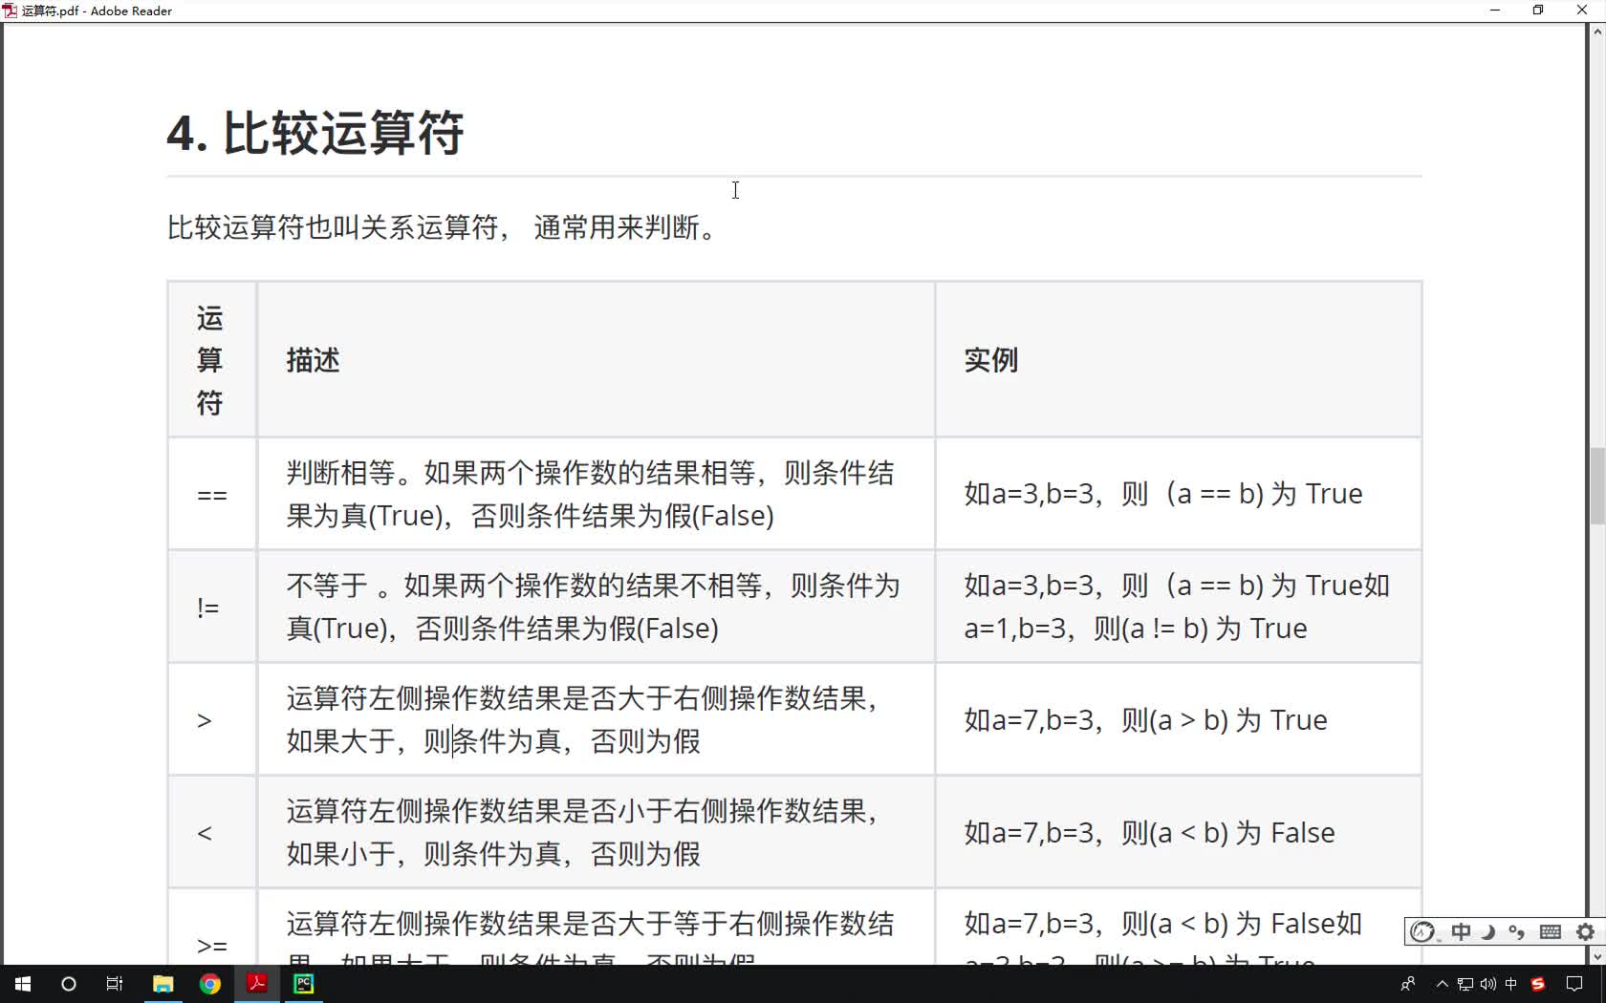
Task: Open soft keyboard from IME bar
Action: point(1551,931)
